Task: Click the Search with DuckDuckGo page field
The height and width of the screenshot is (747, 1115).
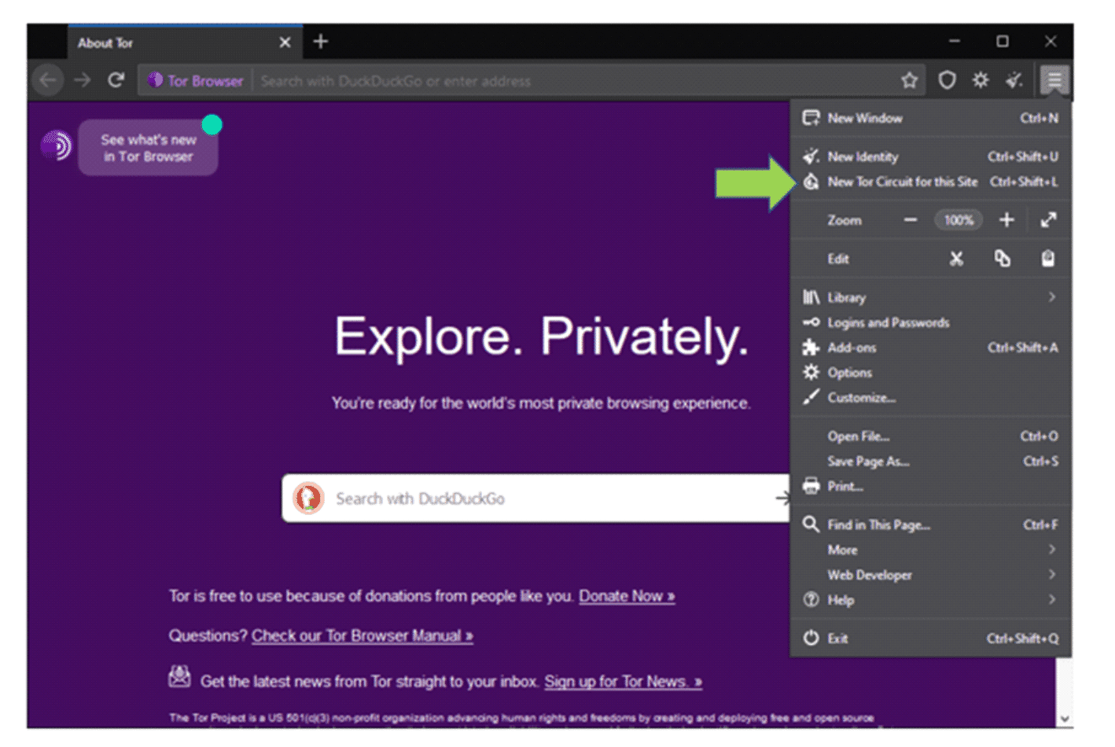Action: point(535,498)
